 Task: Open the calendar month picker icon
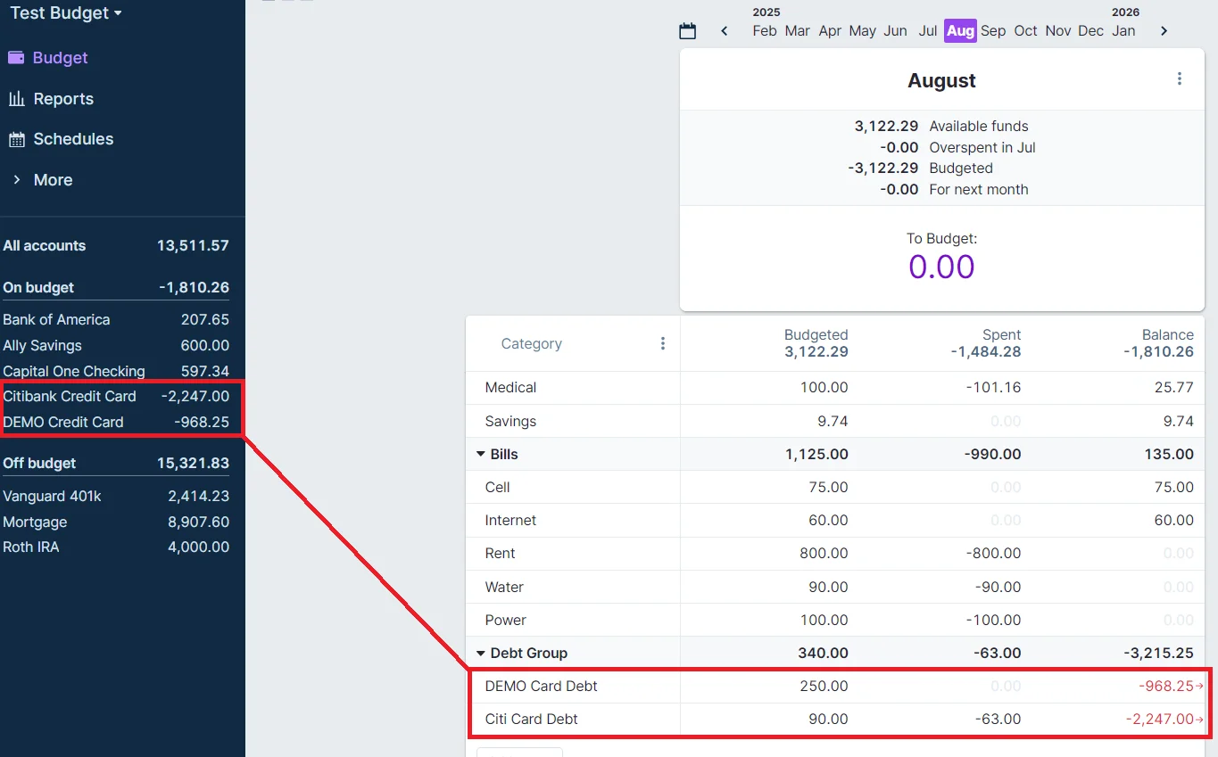click(x=687, y=31)
